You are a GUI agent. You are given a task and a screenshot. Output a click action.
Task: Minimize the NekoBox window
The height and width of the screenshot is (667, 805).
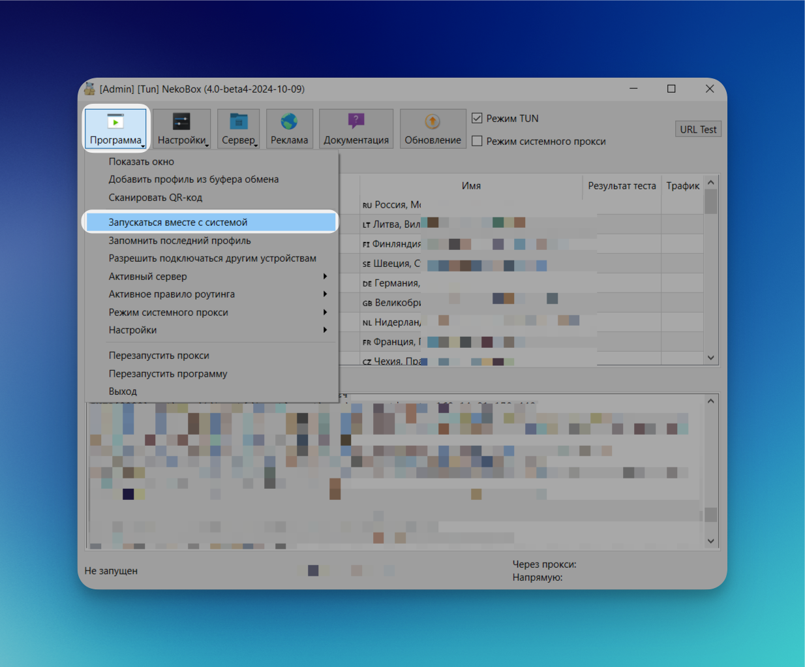[633, 89]
